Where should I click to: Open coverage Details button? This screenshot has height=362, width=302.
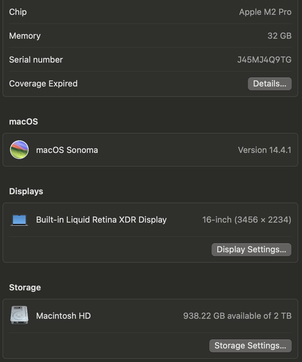click(x=270, y=84)
